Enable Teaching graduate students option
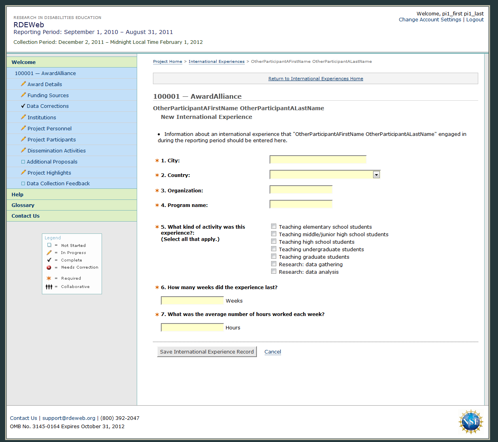 274,256
